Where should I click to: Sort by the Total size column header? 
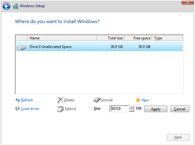click(x=110, y=38)
